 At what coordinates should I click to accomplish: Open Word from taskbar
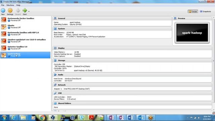point(130,118)
